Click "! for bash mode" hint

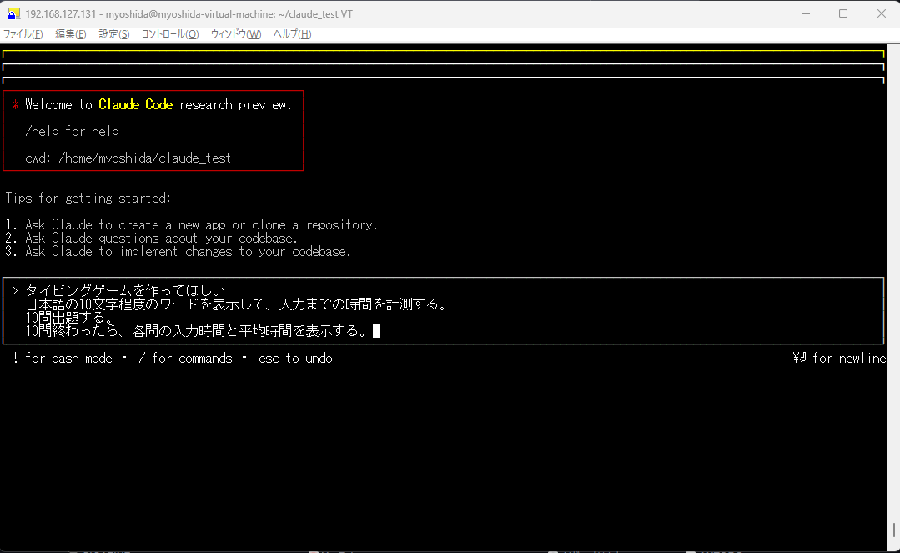click(62, 359)
